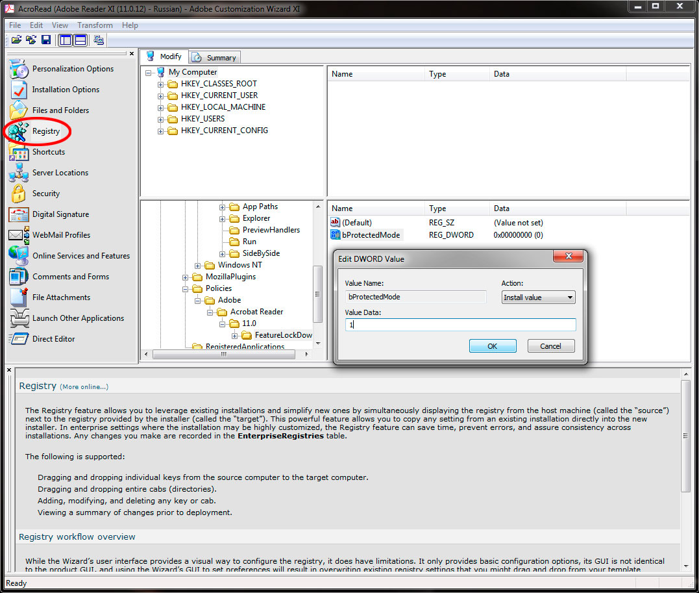
Task: Collapse the Policies tree node
Action: pyautogui.click(x=186, y=288)
